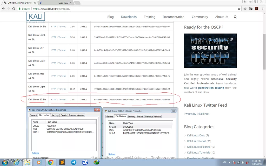
Task: Open the Google Translate extension icon
Action: 251,9
